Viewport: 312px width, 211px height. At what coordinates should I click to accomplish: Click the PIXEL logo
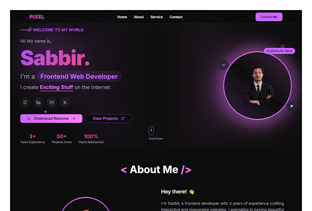(37, 17)
